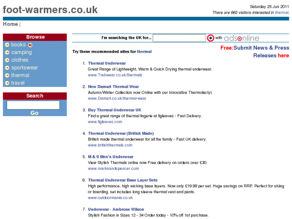
Task: Click the arrow icon beside sportswear
Action: click(7, 68)
